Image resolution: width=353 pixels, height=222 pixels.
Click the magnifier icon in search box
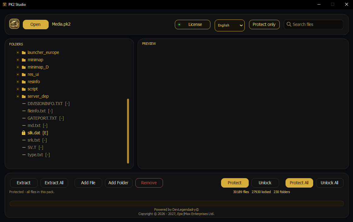tap(289, 24)
